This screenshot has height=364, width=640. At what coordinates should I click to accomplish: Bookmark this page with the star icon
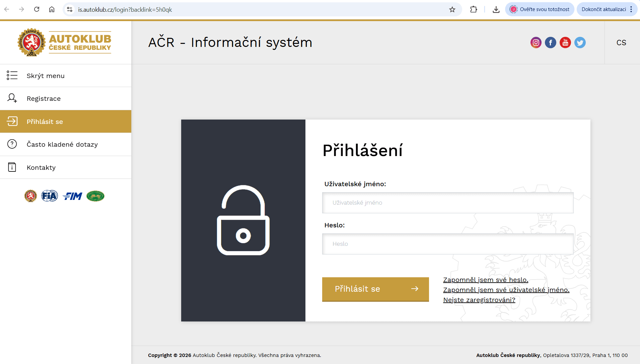[x=452, y=9]
